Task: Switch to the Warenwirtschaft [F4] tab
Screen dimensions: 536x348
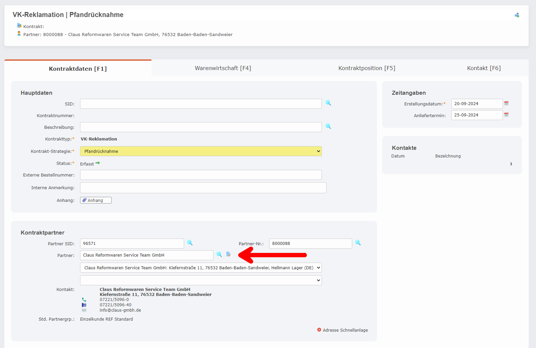Action: coord(223,68)
